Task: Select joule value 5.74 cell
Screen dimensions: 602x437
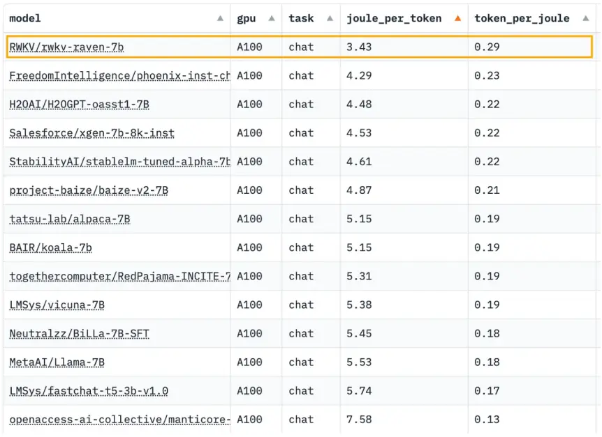Action: [404, 391]
